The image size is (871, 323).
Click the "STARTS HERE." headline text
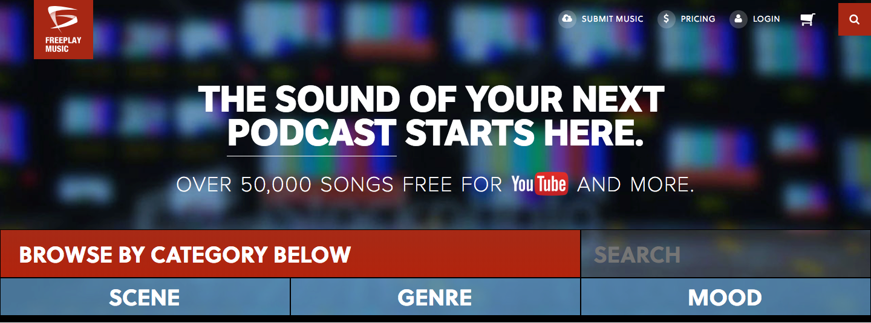(x=524, y=134)
